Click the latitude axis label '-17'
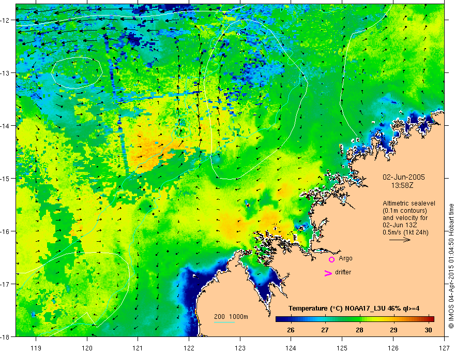This screenshot has width=455, height=352. (x=6, y=284)
